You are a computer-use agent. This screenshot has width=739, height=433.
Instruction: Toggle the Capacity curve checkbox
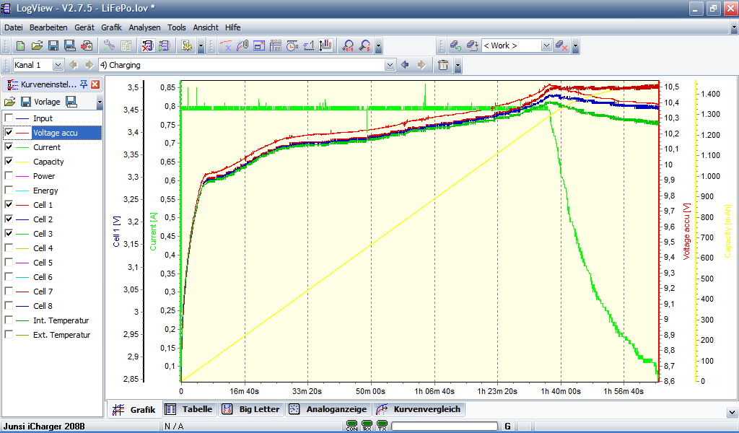coord(9,161)
